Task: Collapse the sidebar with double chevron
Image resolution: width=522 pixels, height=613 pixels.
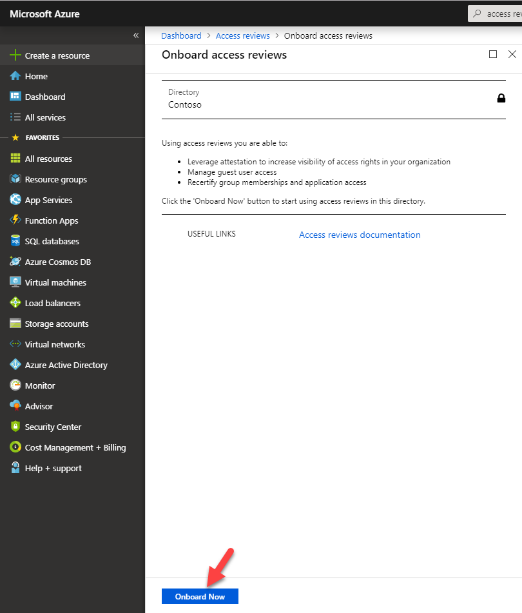Action: [x=135, y=35]
